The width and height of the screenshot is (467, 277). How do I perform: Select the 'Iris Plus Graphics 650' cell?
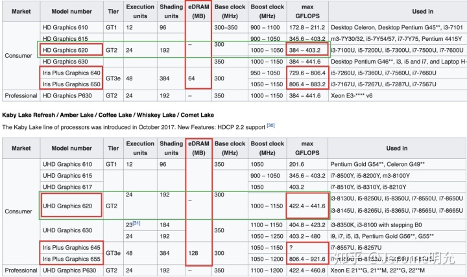pyautogui.click(x=71, y=84)
